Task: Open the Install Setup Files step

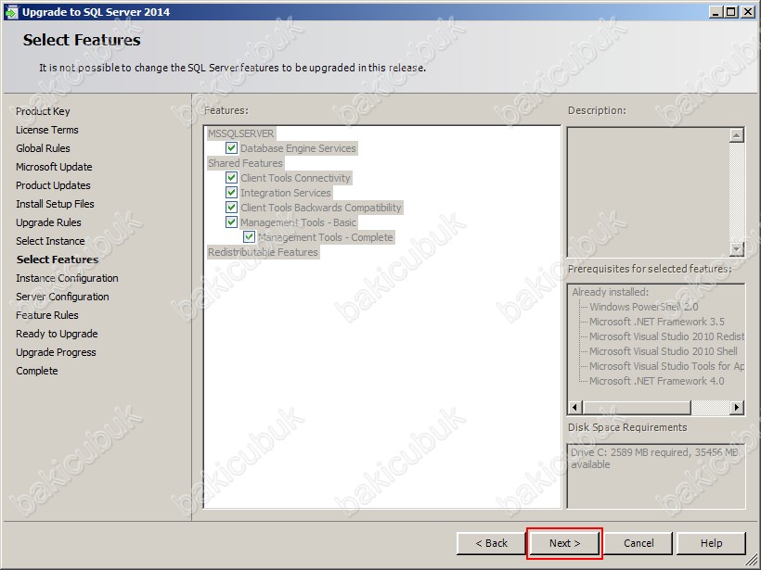Action: (55, 204)
